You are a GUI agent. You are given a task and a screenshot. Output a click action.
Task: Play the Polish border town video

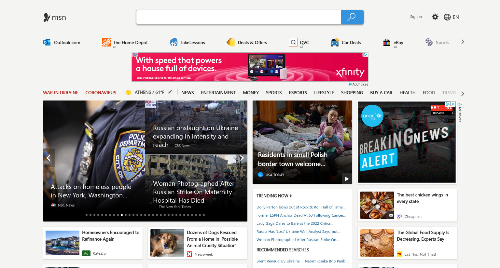(347, 179)
